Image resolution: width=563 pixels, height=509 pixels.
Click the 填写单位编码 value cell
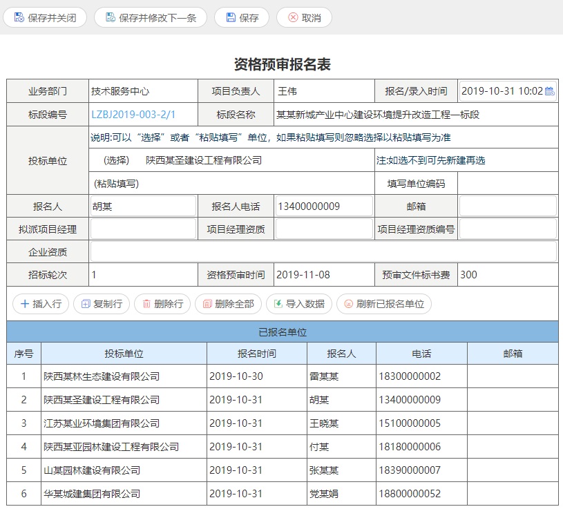[508, 184]
